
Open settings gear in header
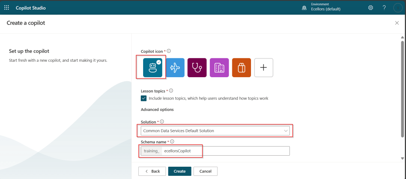click(371, 8)
